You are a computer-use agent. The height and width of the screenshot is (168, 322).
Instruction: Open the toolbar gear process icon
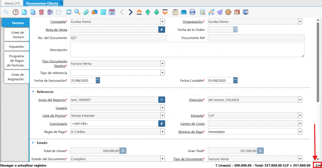(x=228, y=12)
